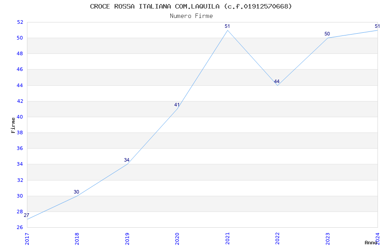The height and width of the screenshot is (247, 382).
Task: Click the x-axis year 2024
Action: [378, 239]
